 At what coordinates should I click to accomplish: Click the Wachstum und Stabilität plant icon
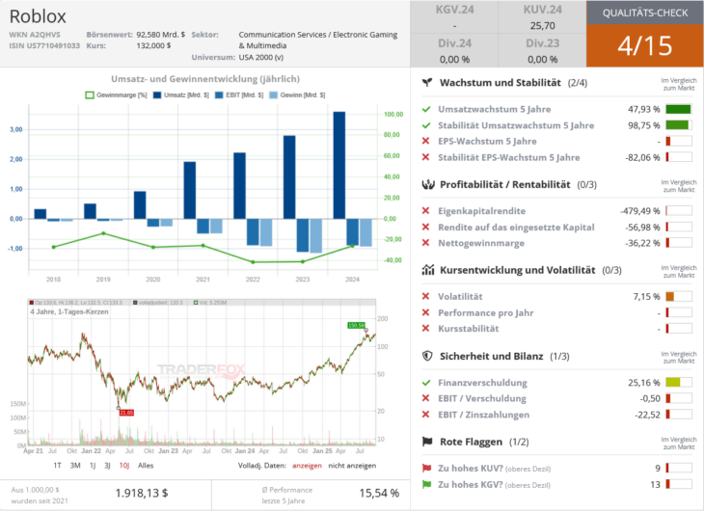coord(427,83)
